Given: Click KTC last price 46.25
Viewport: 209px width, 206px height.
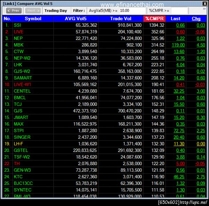Looking at the screenshot, I should point(179,177).
